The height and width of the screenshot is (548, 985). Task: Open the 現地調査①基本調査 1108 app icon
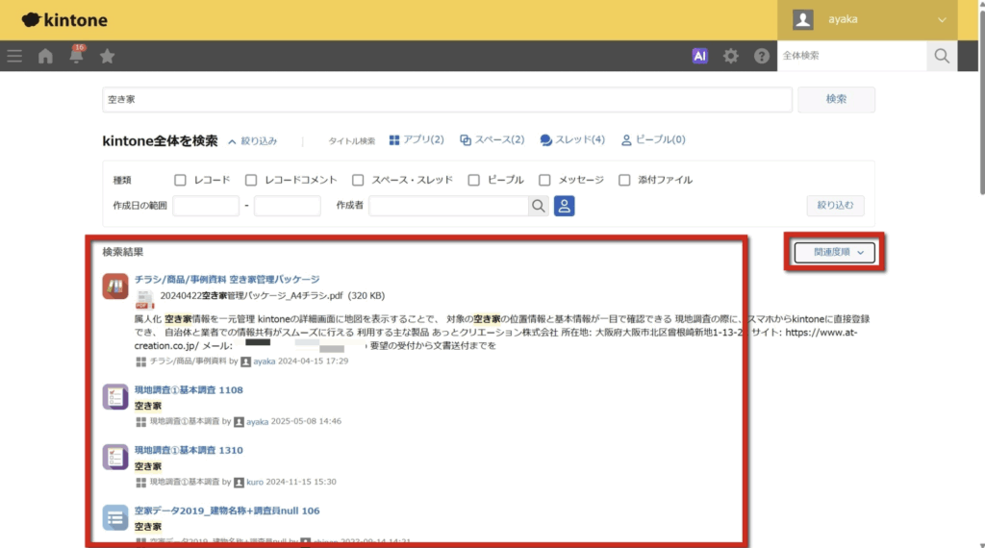point(115,397)
